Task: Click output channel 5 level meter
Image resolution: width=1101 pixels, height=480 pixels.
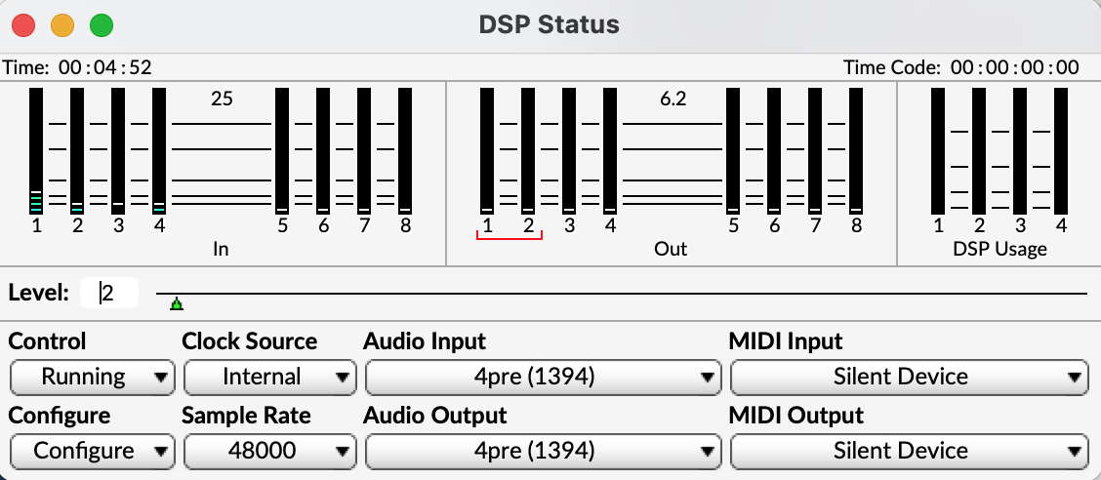Action: tap(733, 150)
